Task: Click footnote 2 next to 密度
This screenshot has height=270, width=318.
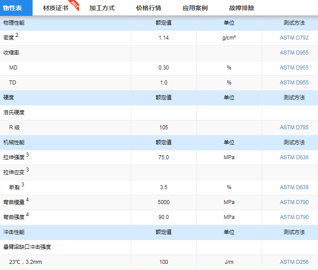Action: point(17,35)
